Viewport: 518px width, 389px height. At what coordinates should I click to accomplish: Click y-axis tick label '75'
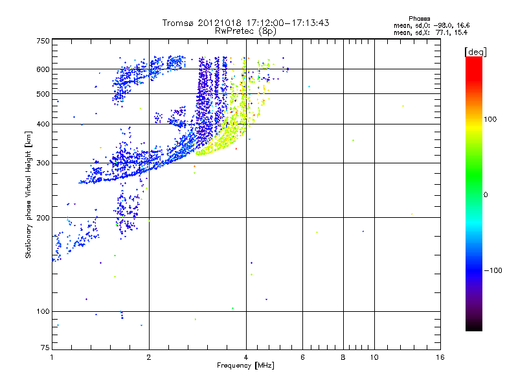tap(45, 348)
